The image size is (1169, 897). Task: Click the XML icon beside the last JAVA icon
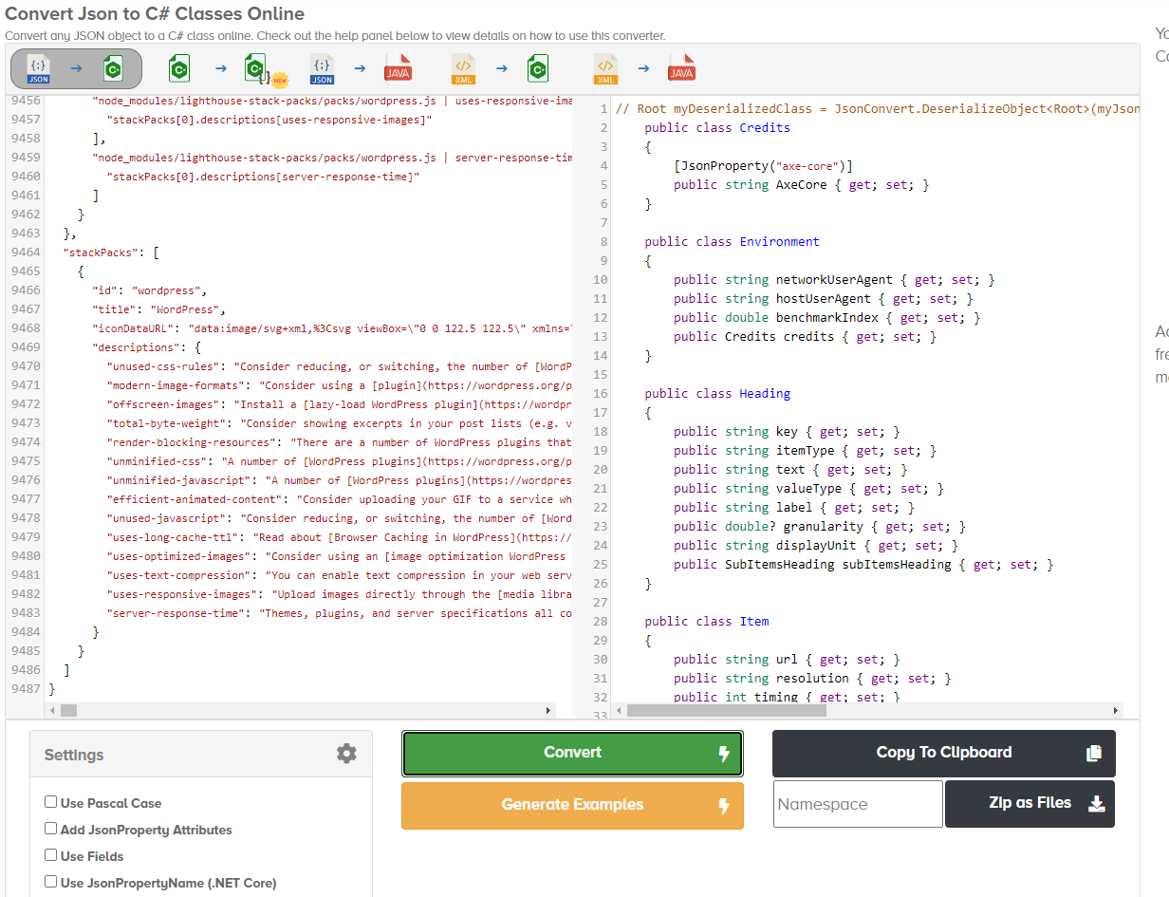click(605, 67)
